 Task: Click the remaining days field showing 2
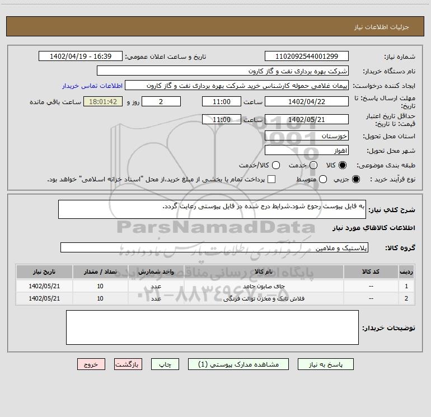pos(161,101)
